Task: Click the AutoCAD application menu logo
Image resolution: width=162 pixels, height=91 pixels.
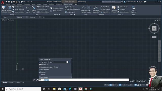Action: click(x=3, y=2)
